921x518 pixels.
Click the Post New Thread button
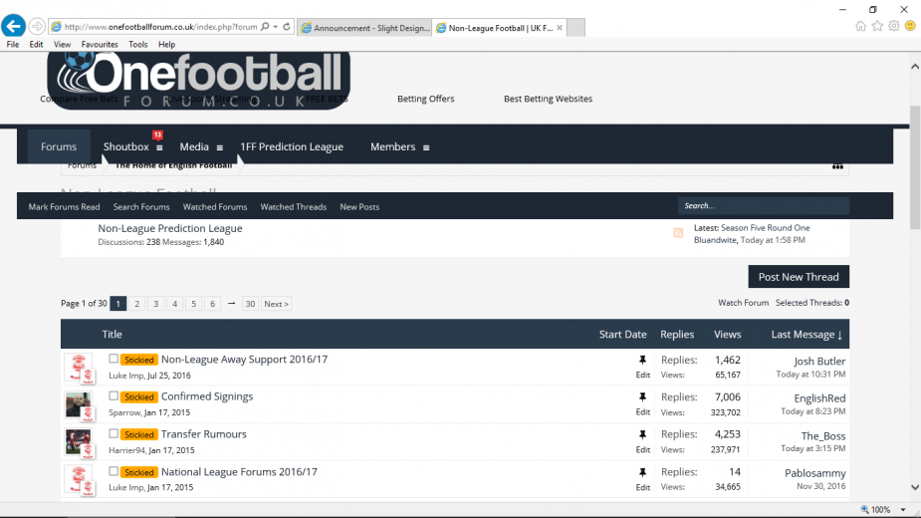798,277
